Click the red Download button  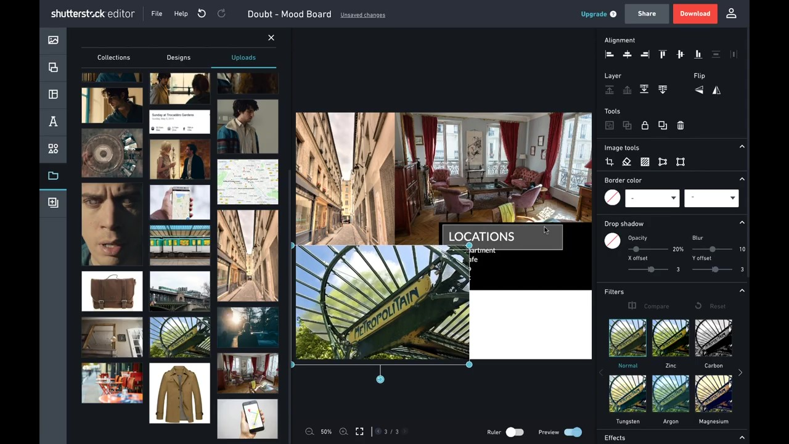tap(695, 14)
